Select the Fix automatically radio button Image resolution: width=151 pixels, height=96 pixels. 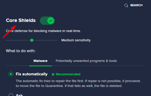11,74
